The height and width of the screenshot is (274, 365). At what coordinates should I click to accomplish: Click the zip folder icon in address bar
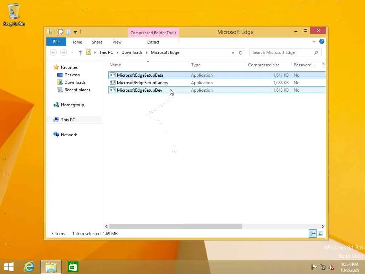(89, 52)
